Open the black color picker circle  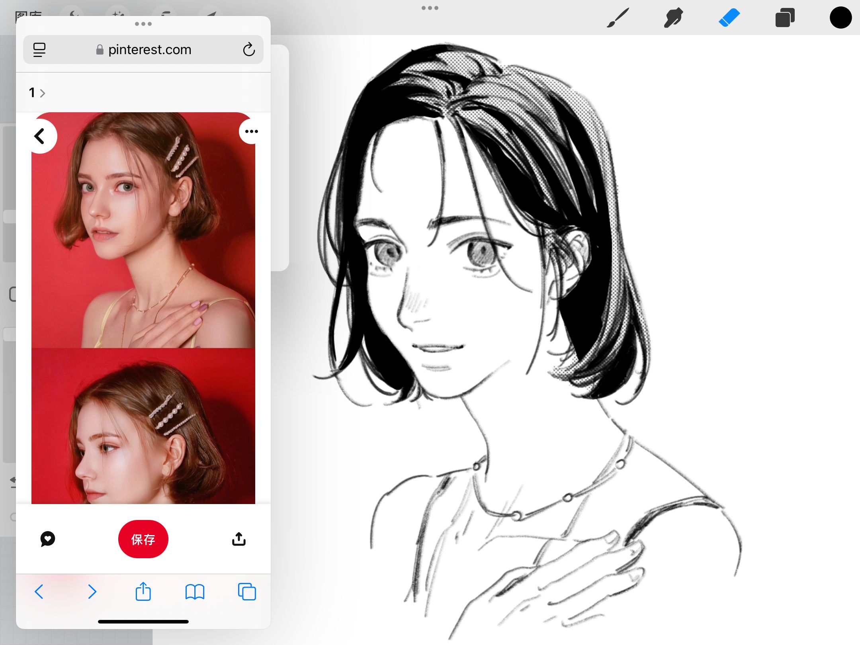point(840,18)
